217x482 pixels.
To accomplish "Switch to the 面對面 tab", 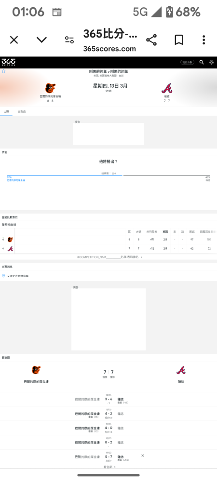I will coord(22,111).
